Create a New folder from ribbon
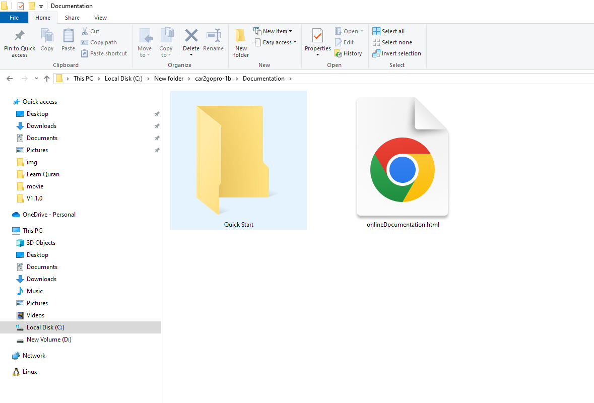Screen dimensions: 594x403 [241, 43]
